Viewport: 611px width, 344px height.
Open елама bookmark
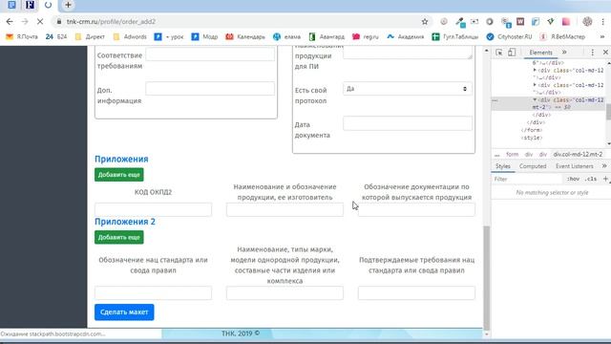pos(286,36)
